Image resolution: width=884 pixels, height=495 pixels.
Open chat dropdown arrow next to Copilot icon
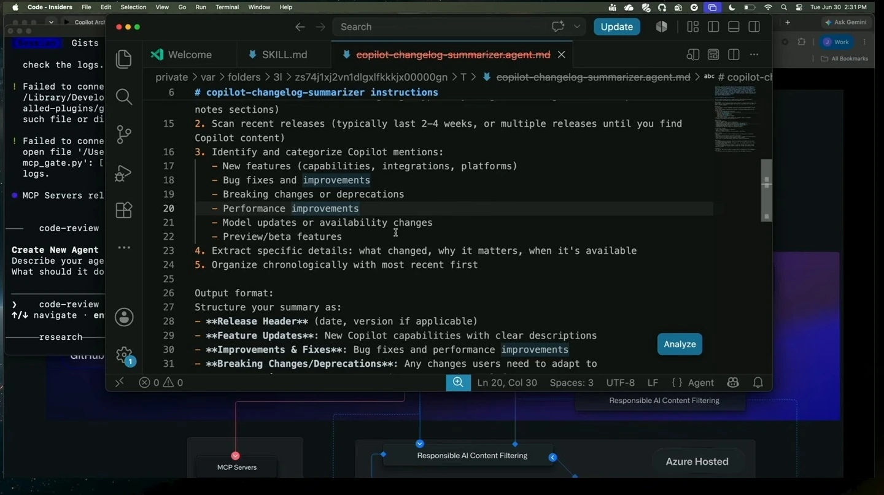coord(576,27)
